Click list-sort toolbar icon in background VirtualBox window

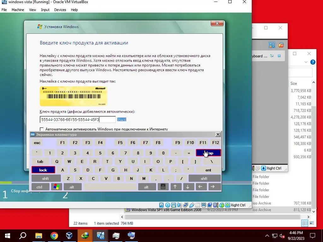click(272, 45)
